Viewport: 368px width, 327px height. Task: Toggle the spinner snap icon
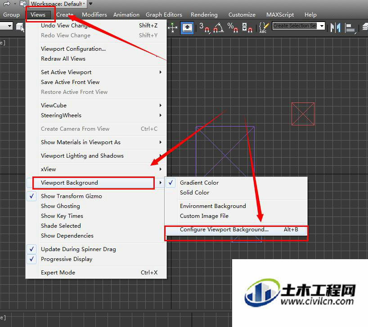[x=247, y=28]
